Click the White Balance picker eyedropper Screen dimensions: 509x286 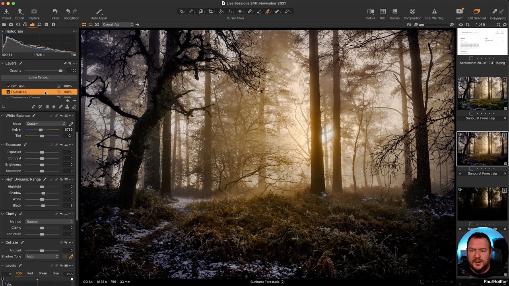[x=71, y=124]
